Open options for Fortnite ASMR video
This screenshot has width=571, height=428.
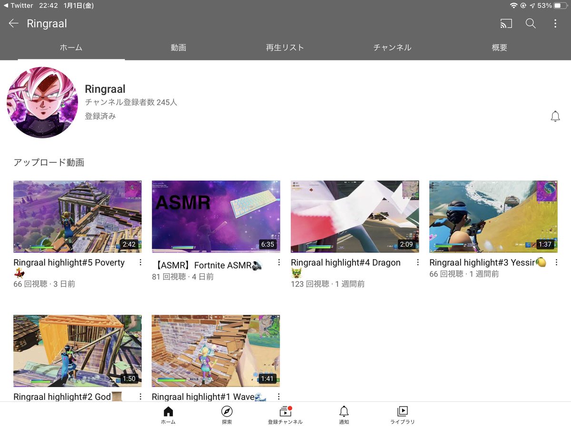click(279, 263)
